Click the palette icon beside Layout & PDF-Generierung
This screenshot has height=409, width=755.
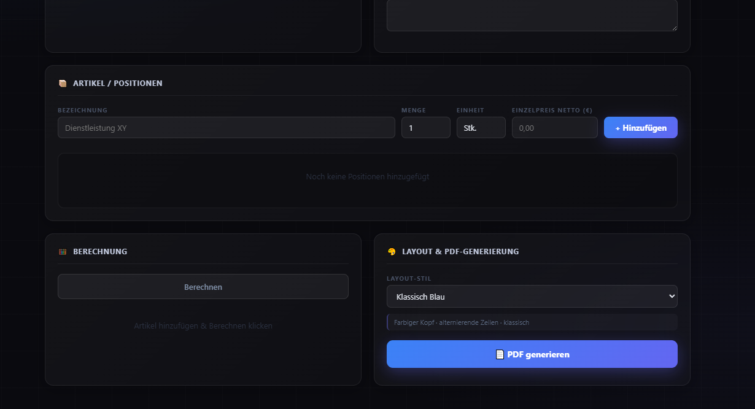(x=391, y=252)
